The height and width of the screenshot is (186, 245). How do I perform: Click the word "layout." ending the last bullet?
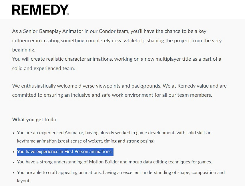pyautogui.click(x=24, y=181)
